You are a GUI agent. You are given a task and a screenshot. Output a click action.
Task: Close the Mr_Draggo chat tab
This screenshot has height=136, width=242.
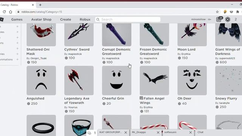click(158, 133)
